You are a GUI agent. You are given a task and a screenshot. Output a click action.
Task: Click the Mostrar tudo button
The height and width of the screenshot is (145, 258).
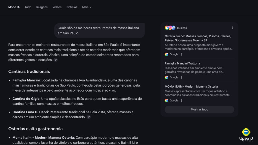[199, 110]
